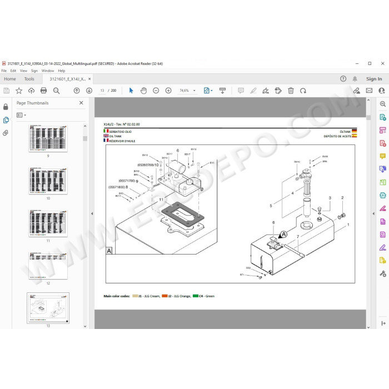Select page 13 thumbnail
The image size is (389, 389).
pos(48,308)
